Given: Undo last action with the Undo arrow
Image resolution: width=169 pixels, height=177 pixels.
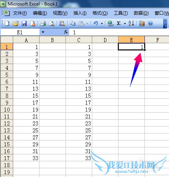Looking at the screenshot, I should click(96, 23).
